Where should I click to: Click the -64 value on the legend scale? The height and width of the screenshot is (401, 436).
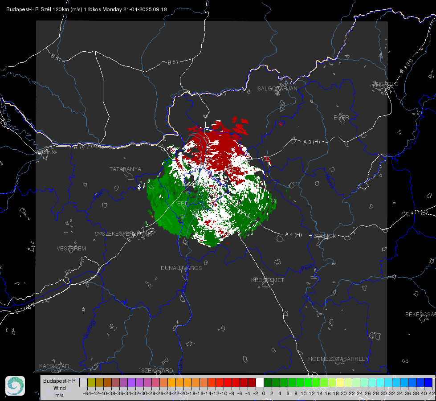[87, 393]
